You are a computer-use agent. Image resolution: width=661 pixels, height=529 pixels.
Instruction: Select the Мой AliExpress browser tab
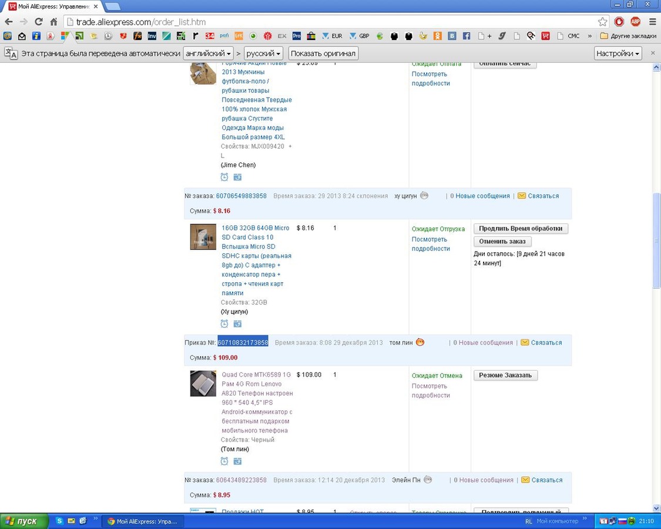pyautogui.click(x=54, y=6)
